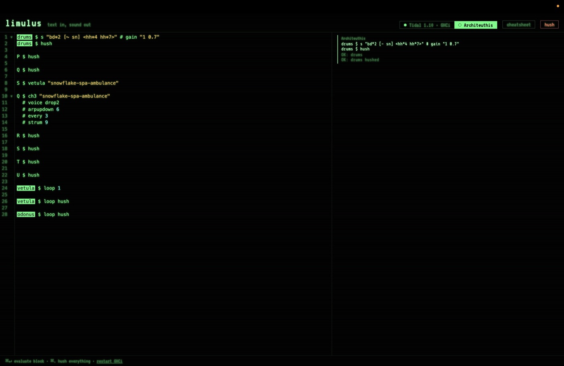Click 'evaluate block' shortcut hint in footer
Viewport: 564px width, 366px height.
tap(29, 361)
